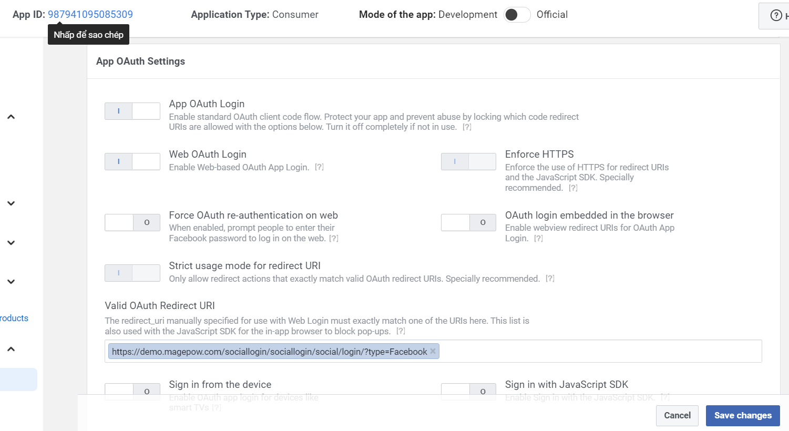Toggle app mode from Development to Official

pyautogui.click(x=517, y=15)
